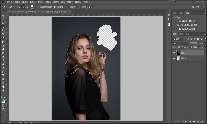
Task: Hide layer 图层 0 with eye icon
Action: 174,52
